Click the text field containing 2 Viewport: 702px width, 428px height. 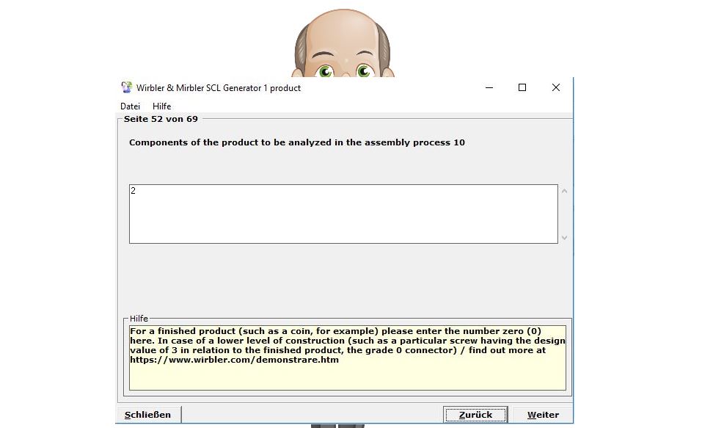343,214
